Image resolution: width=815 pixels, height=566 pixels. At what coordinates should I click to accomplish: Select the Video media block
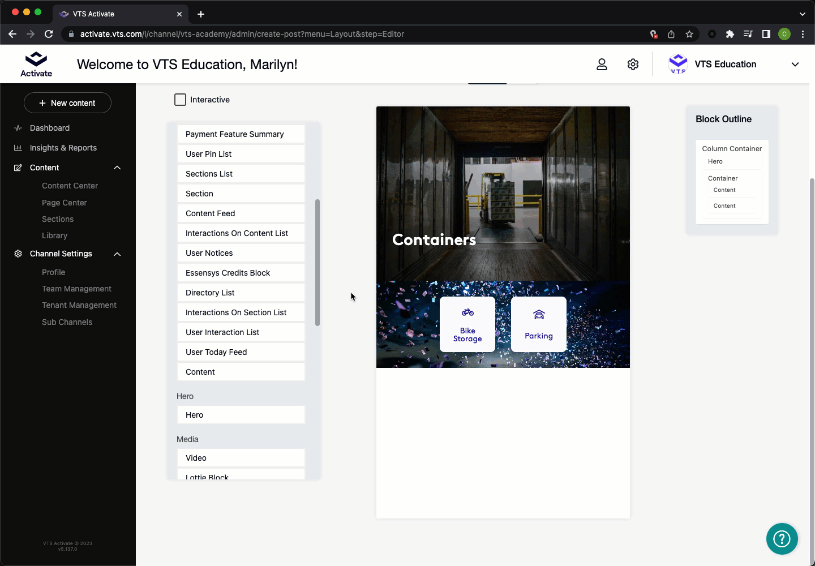tap(241, 458)
